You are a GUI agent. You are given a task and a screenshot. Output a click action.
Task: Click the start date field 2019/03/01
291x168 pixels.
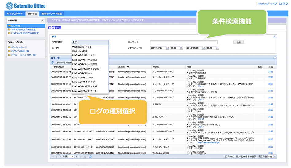coord(158,48)
